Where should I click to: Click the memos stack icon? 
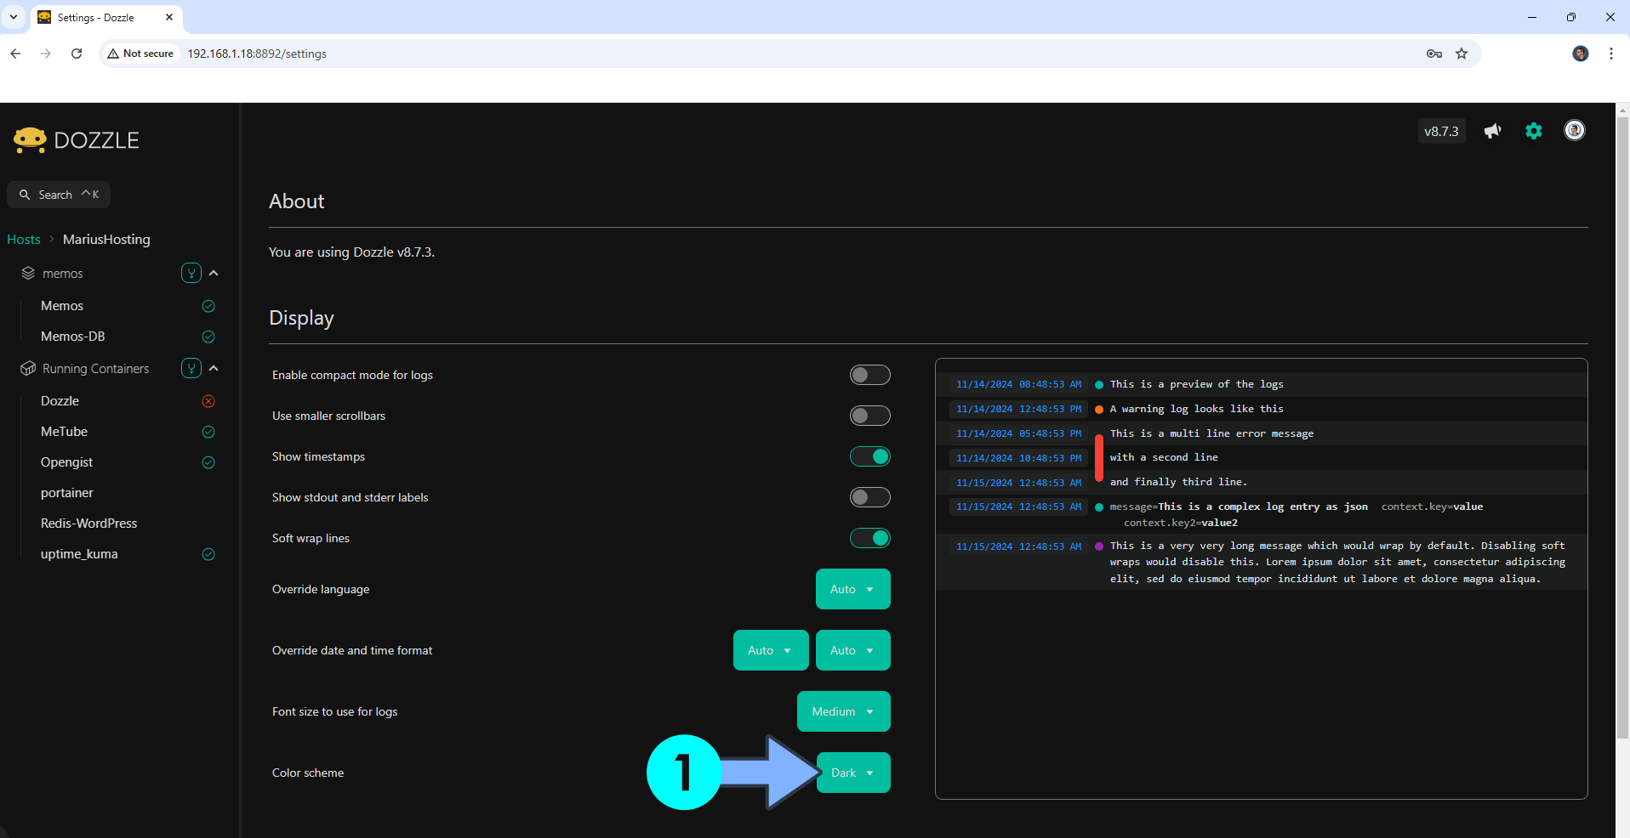click(28, 274)
